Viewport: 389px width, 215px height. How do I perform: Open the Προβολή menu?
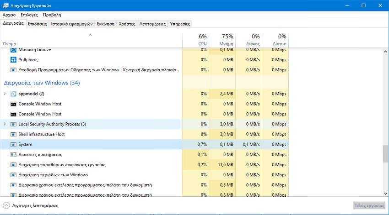52,15
